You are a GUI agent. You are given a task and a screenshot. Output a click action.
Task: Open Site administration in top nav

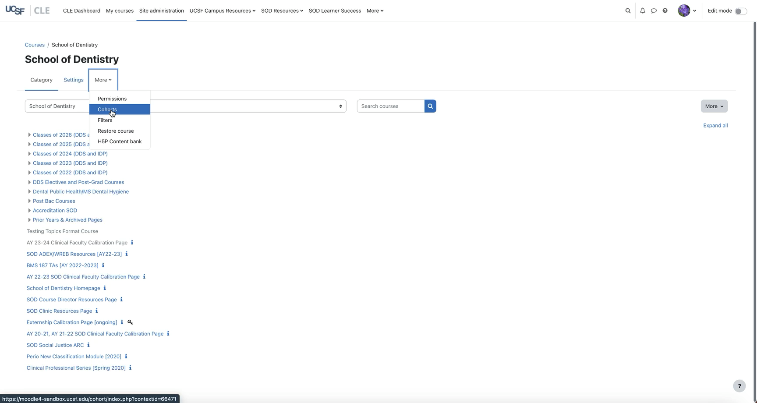click(x=162, y=11)
